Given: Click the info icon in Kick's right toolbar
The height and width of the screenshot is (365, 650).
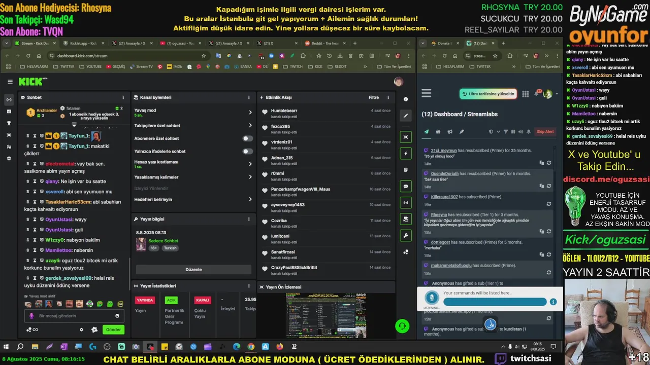Looking at the screenshot, I should tap(405, 99).
